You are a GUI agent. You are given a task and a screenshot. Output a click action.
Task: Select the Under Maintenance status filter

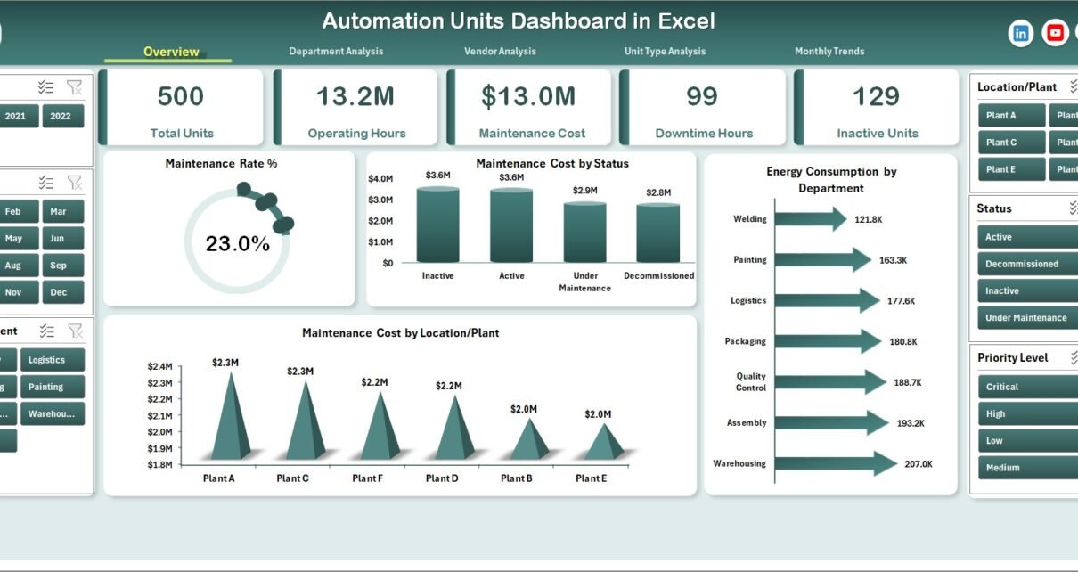(1026, 318)
